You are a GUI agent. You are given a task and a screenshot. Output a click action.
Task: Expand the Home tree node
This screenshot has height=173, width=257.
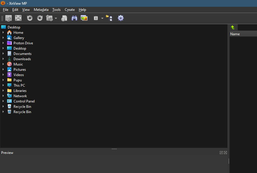(3, 32)
